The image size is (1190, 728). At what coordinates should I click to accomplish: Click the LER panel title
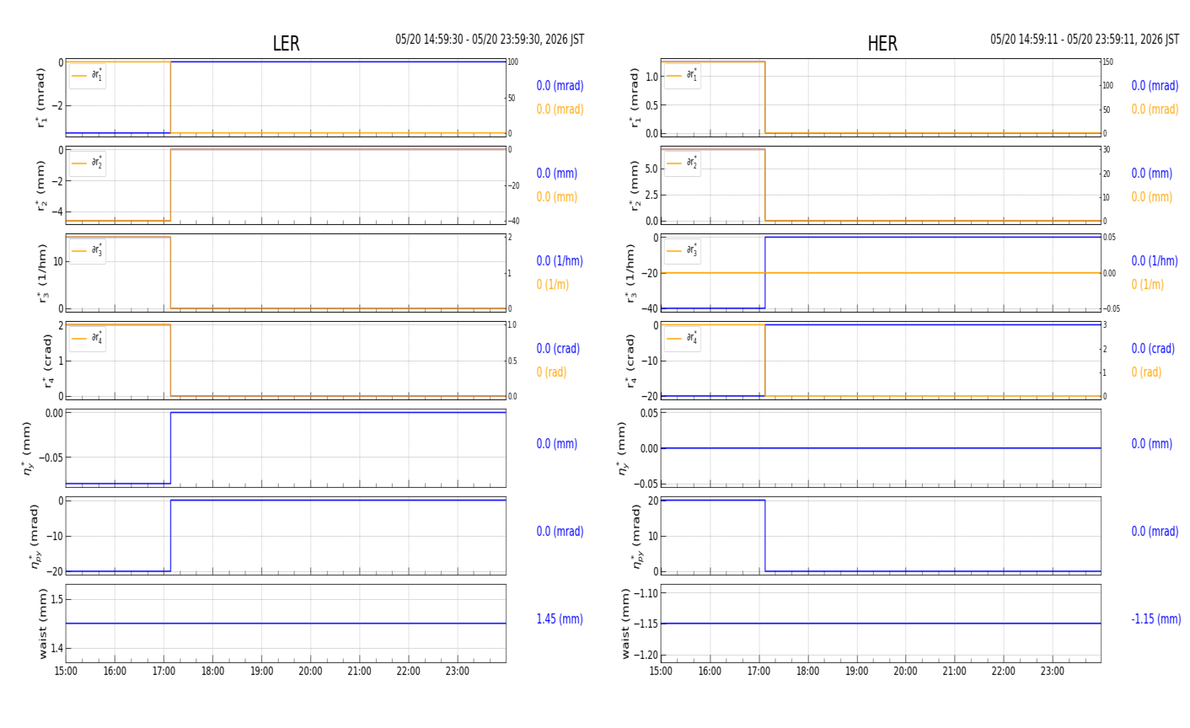tap(286, 44)
